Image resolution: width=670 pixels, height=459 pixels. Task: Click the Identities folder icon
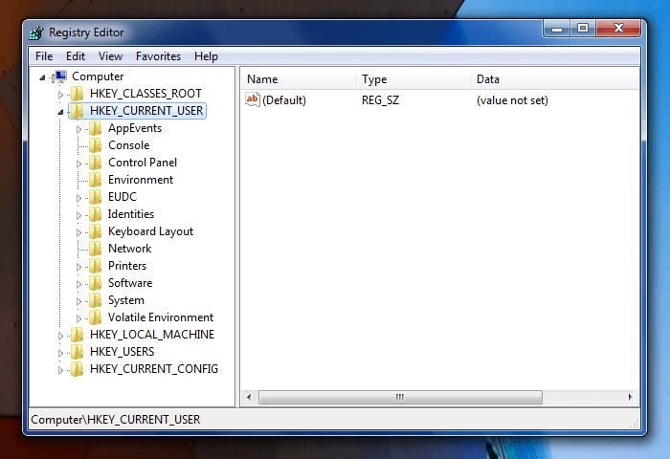coord(95,214)
